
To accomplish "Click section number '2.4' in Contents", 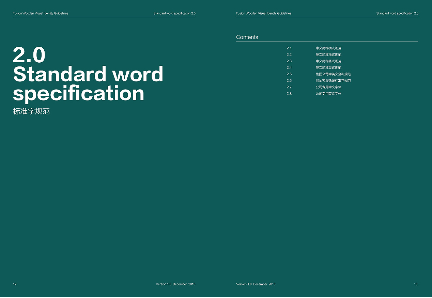I will coord(289,67).
